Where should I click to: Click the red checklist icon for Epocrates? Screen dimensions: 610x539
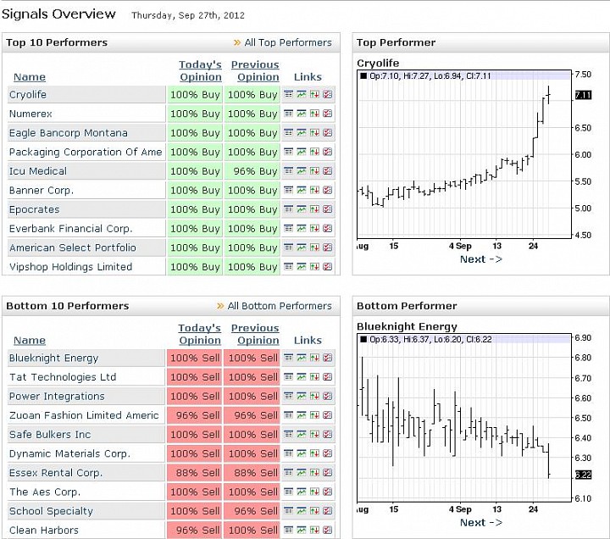point(328,209)
